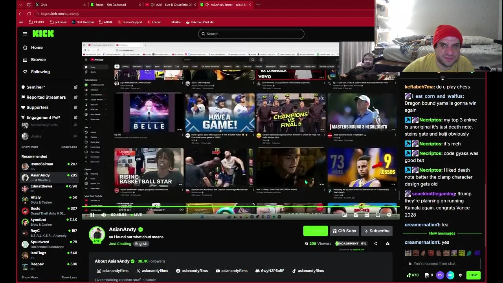Open the CASINO bookmarks folder

point(36,22)
